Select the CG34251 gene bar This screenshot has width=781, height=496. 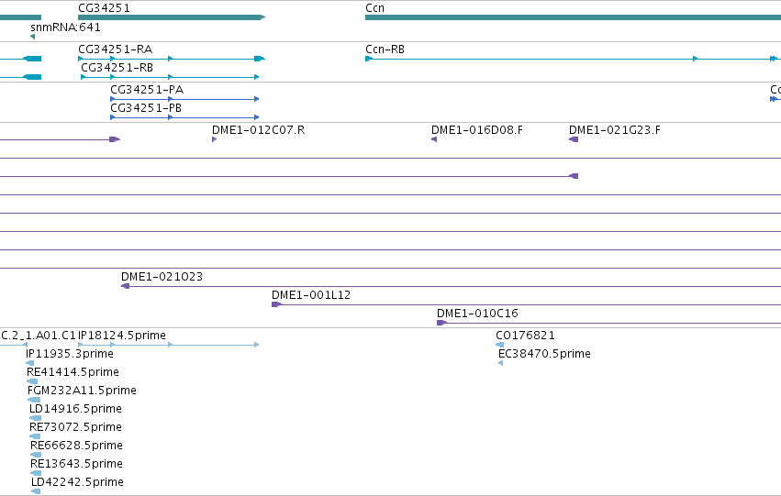[x=172, y=17]
